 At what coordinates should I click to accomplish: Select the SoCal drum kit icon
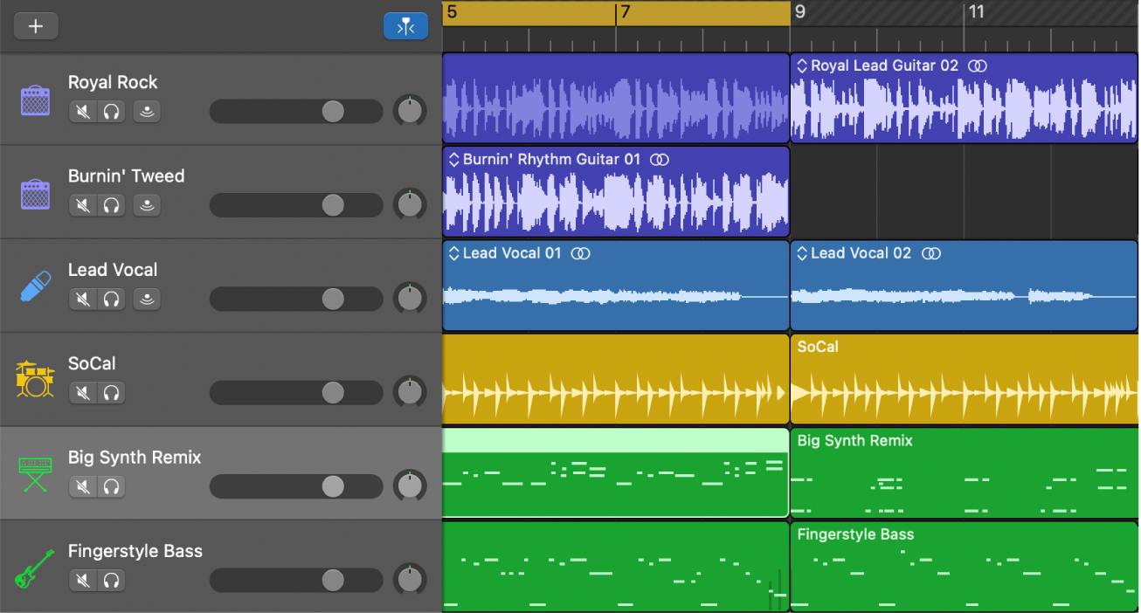pos(36,380)
